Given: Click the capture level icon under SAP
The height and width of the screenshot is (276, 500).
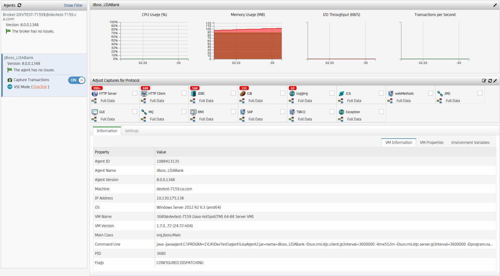Looking at the screenshot, I should tap(242, 119).
